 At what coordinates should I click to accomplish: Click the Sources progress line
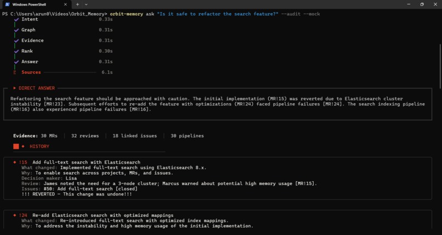(70, 72)
